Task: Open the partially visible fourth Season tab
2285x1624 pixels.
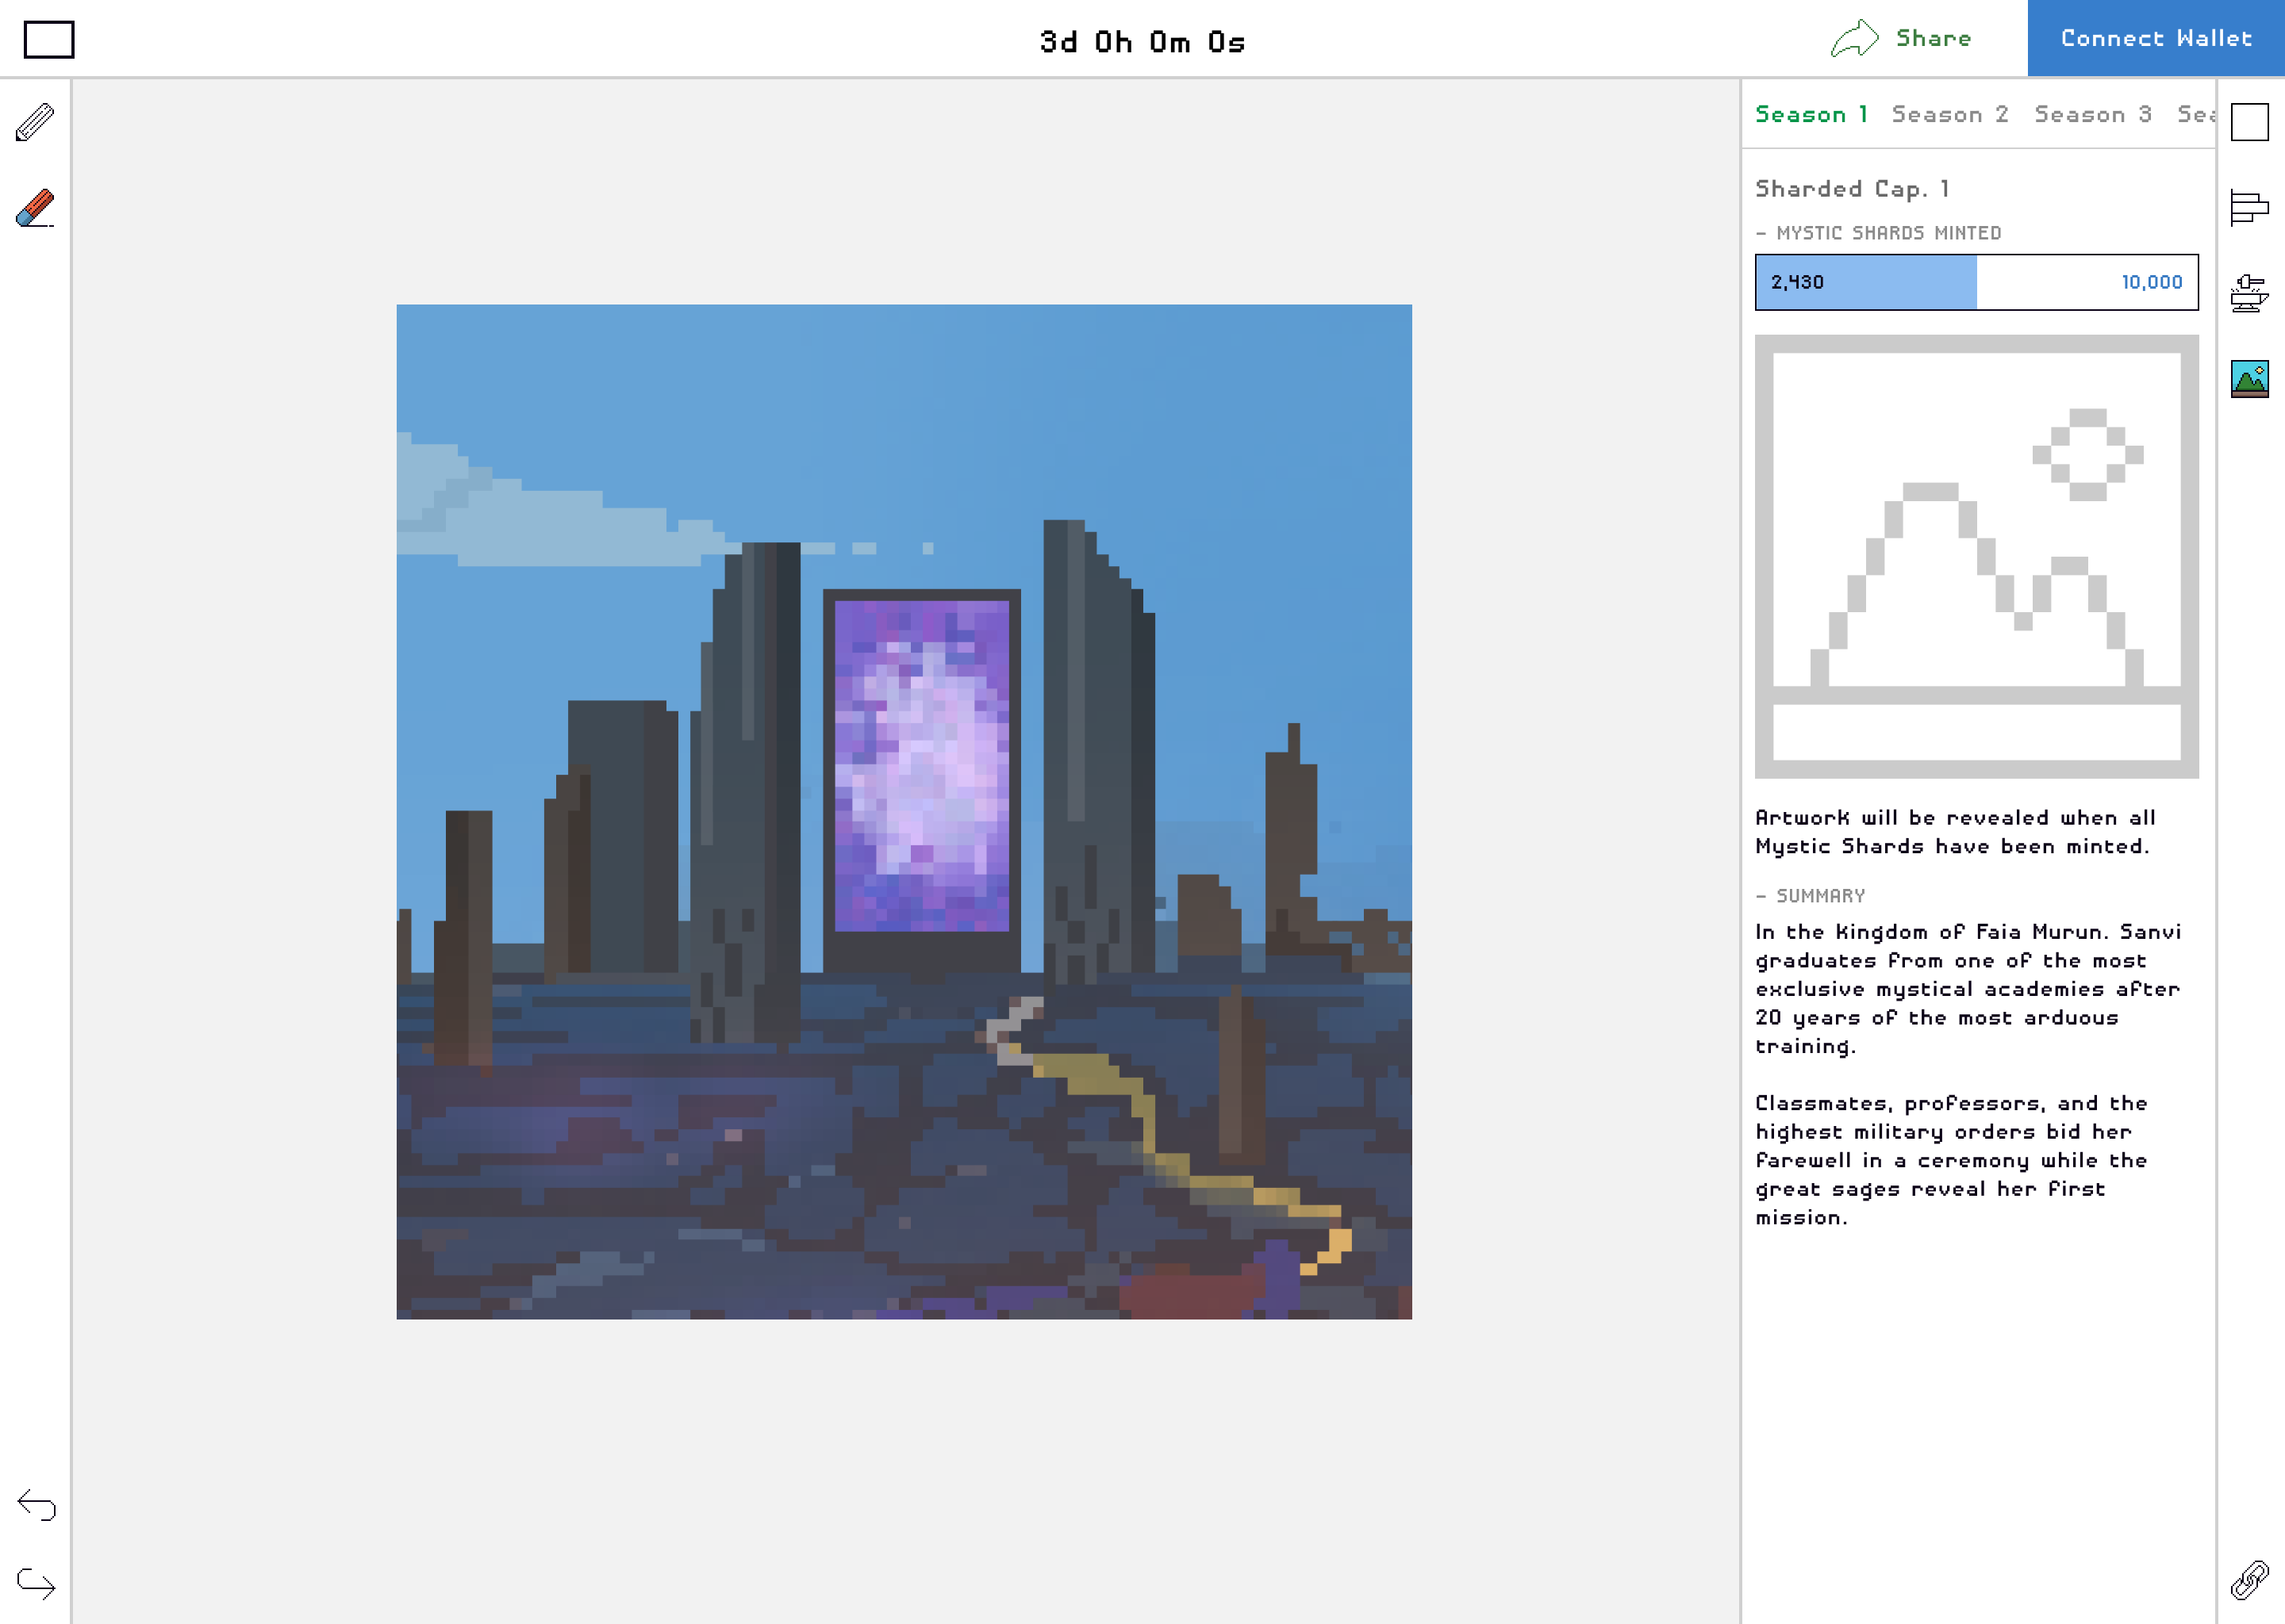Action: click(2196, 115)
